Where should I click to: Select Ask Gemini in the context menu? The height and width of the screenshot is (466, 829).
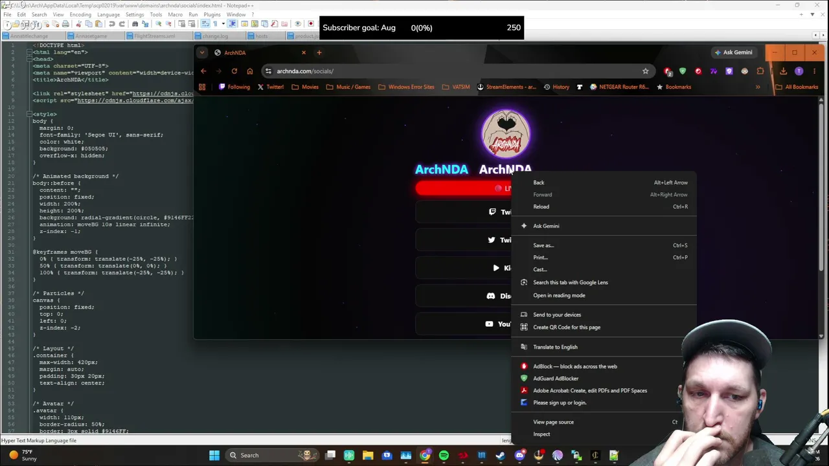pyautogui.click(x=604, y=226)
